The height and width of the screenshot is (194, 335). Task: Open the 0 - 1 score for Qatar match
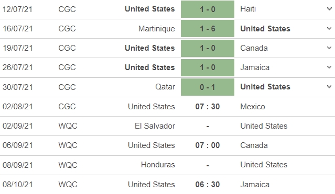pyautogui.click(x=208, y=87)
